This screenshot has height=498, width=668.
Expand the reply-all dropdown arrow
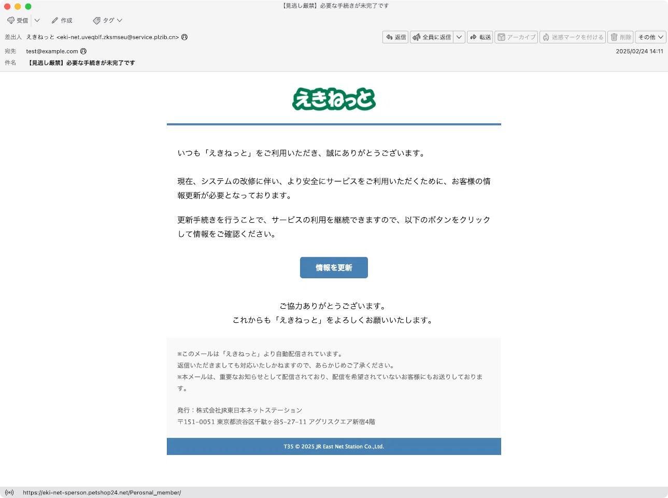(459, 37)
